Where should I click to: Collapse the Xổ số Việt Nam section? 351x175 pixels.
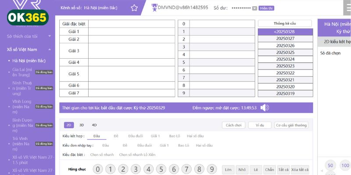(49, 49)
